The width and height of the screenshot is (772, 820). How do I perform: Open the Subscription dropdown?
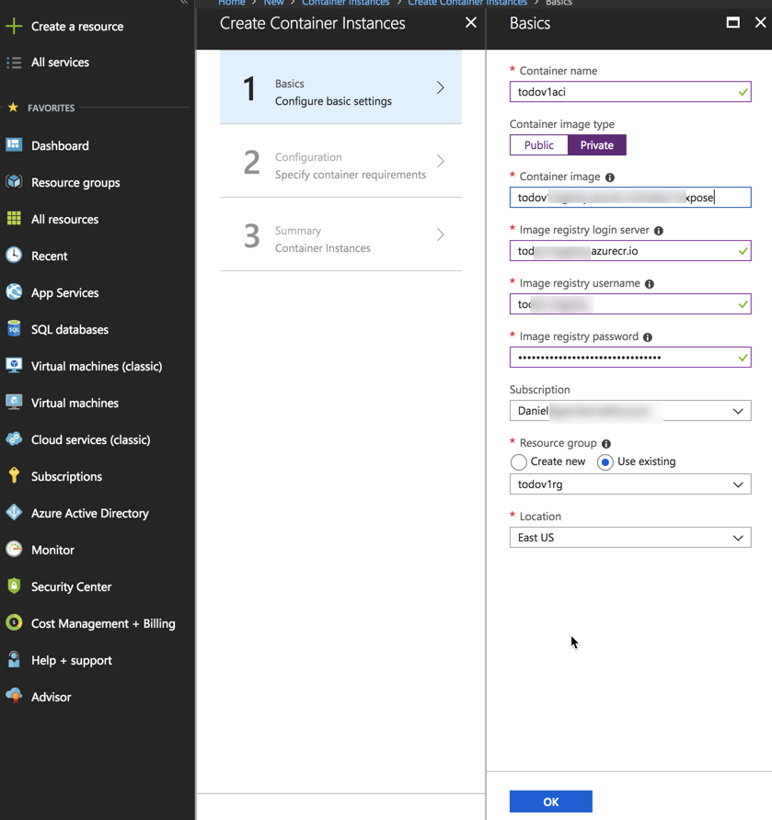pos(630,411)
